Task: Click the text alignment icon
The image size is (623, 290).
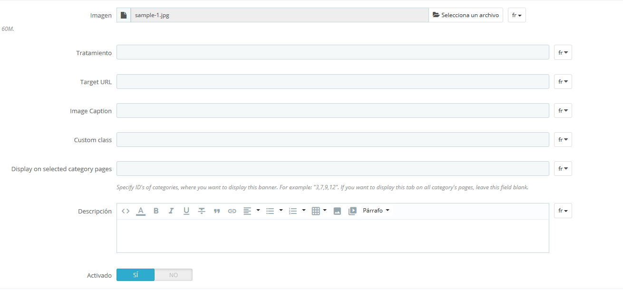Action: tap(247, 211)
